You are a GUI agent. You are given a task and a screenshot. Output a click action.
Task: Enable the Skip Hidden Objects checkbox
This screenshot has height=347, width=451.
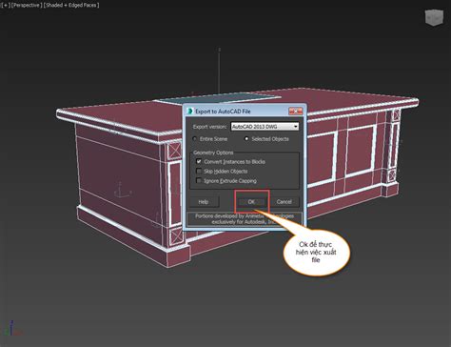point(199,171)
